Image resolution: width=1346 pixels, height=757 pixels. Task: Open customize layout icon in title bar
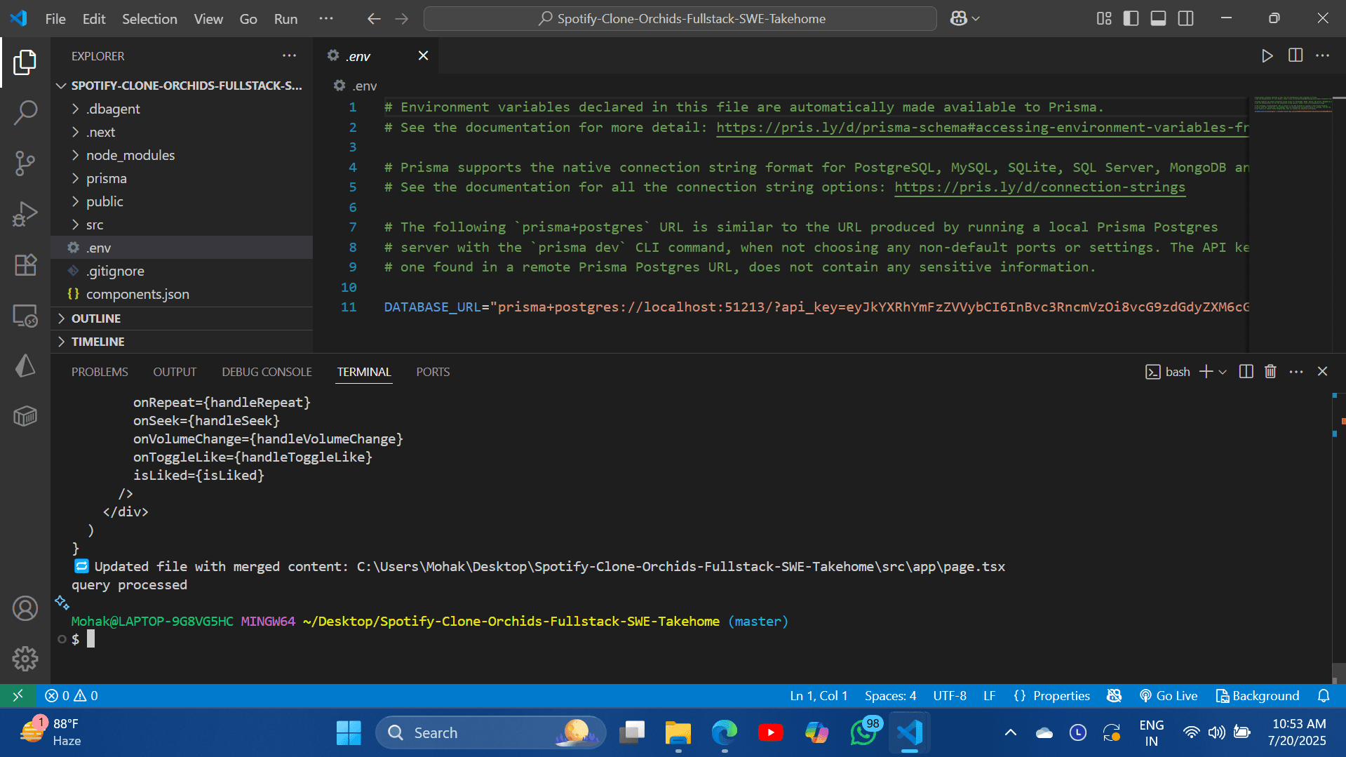[x=1104, y=19]
